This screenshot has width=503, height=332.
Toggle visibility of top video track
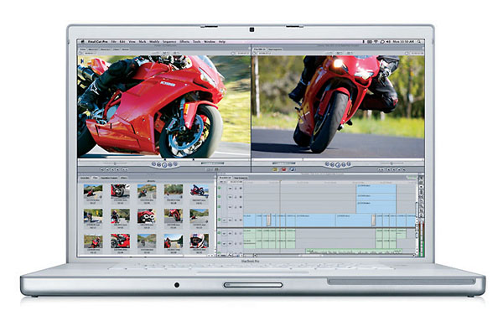pos(220,189)
